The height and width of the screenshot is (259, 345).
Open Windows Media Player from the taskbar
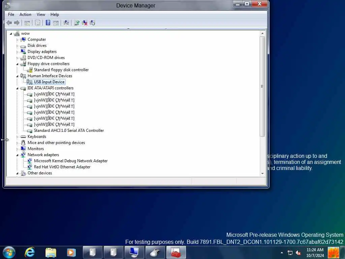(x=71, y=252)
